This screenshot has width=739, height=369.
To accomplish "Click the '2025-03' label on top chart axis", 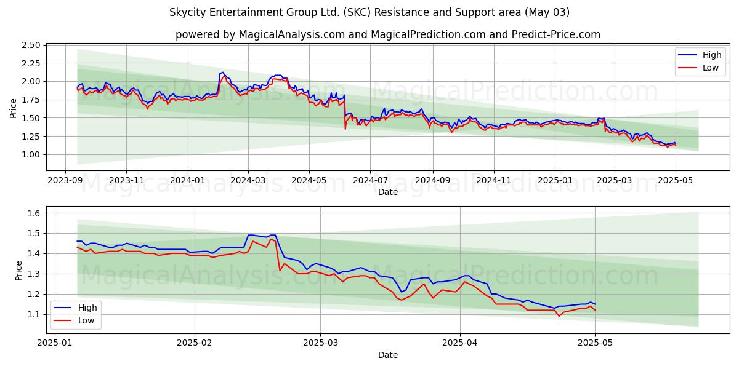I will tap(613, 181).
